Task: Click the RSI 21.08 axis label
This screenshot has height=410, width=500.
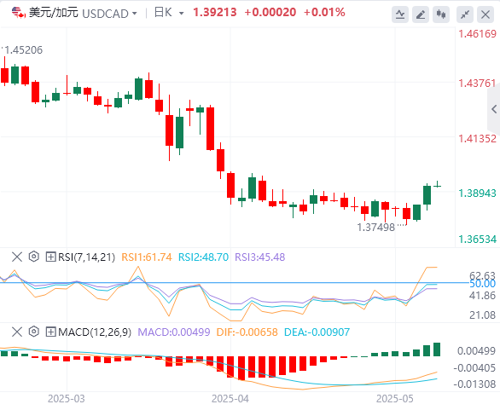Action: (483, 315)
